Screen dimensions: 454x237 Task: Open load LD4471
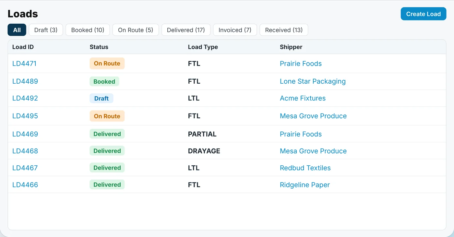pos(24,64)
